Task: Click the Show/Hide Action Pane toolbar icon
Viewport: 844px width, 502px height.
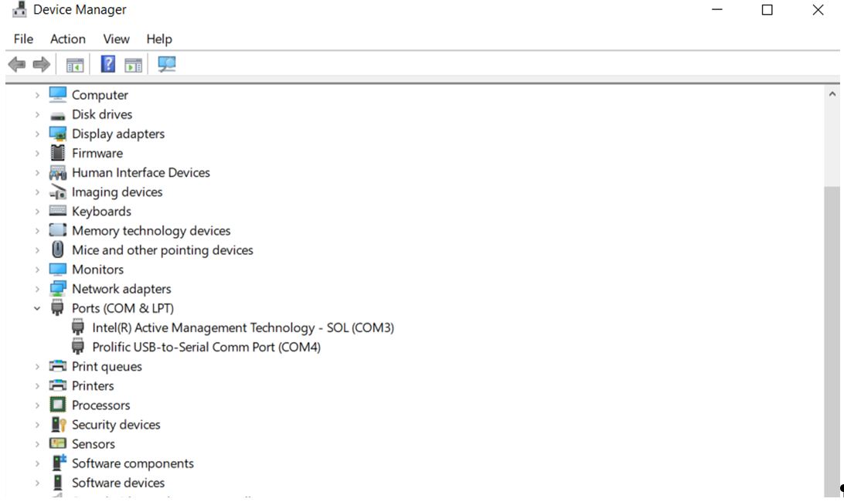Action: 134,65
